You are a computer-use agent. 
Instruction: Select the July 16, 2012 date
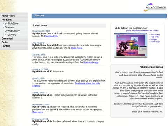(38, 43)
